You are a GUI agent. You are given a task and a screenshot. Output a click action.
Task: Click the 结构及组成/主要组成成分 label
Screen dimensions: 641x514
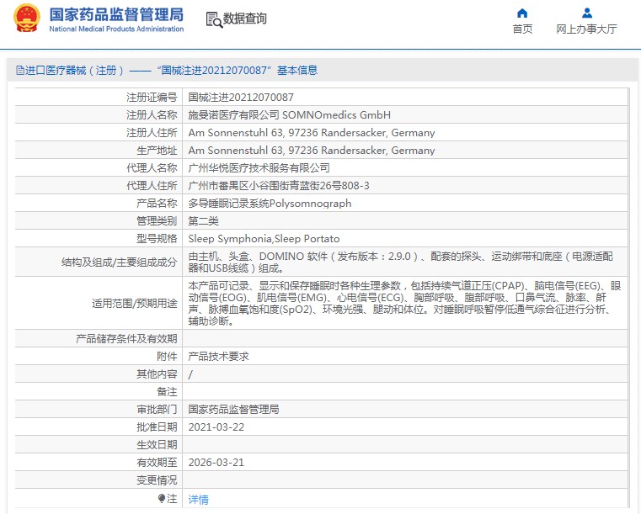(x=120, y=262)
